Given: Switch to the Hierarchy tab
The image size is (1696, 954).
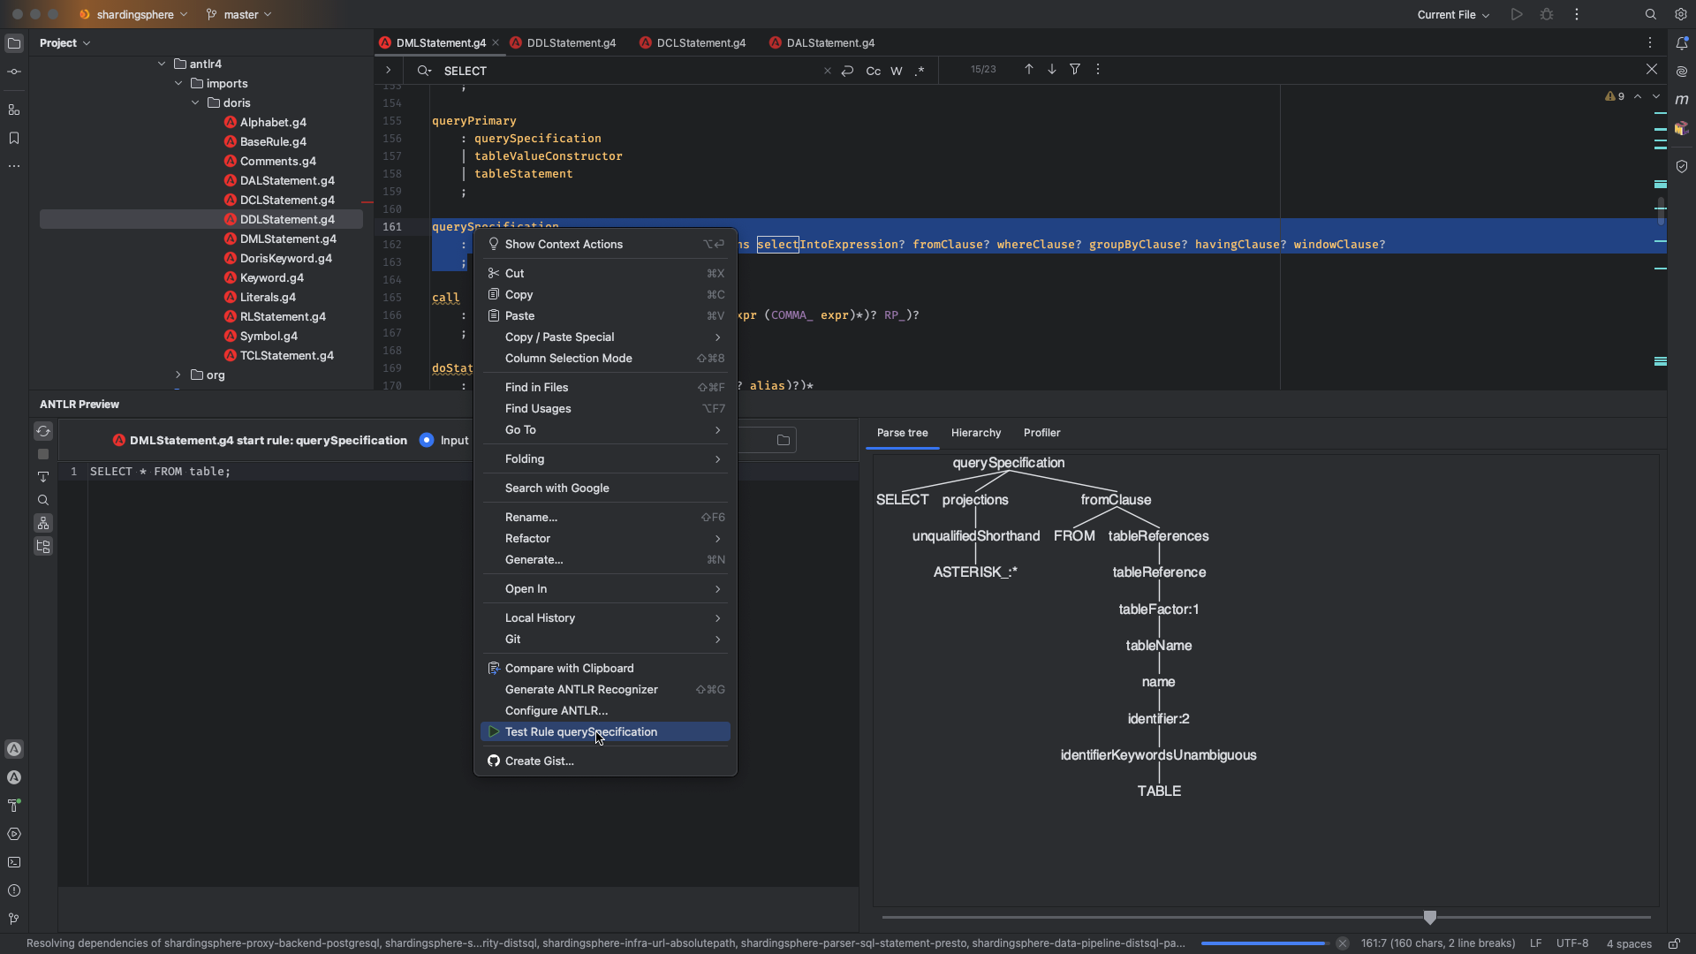Looking at the screenshot, I should [x=976, y=433].
